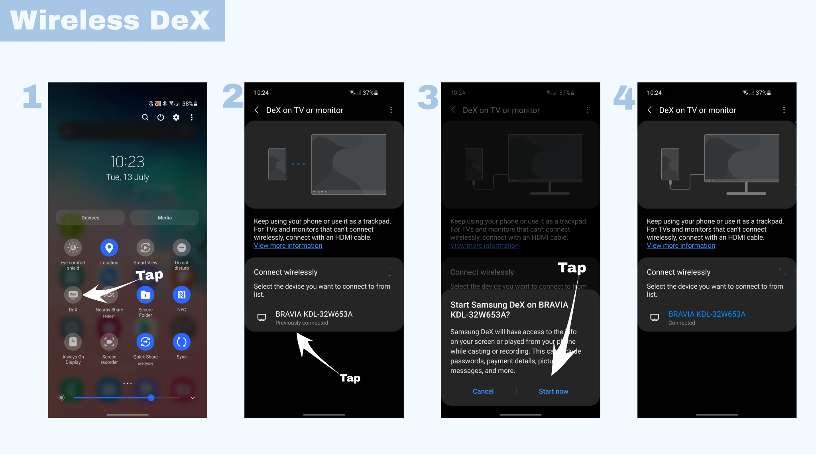Tap the Sync icon in quick panel
Screen dimensions: 816x454
click(x=181, y=343)
